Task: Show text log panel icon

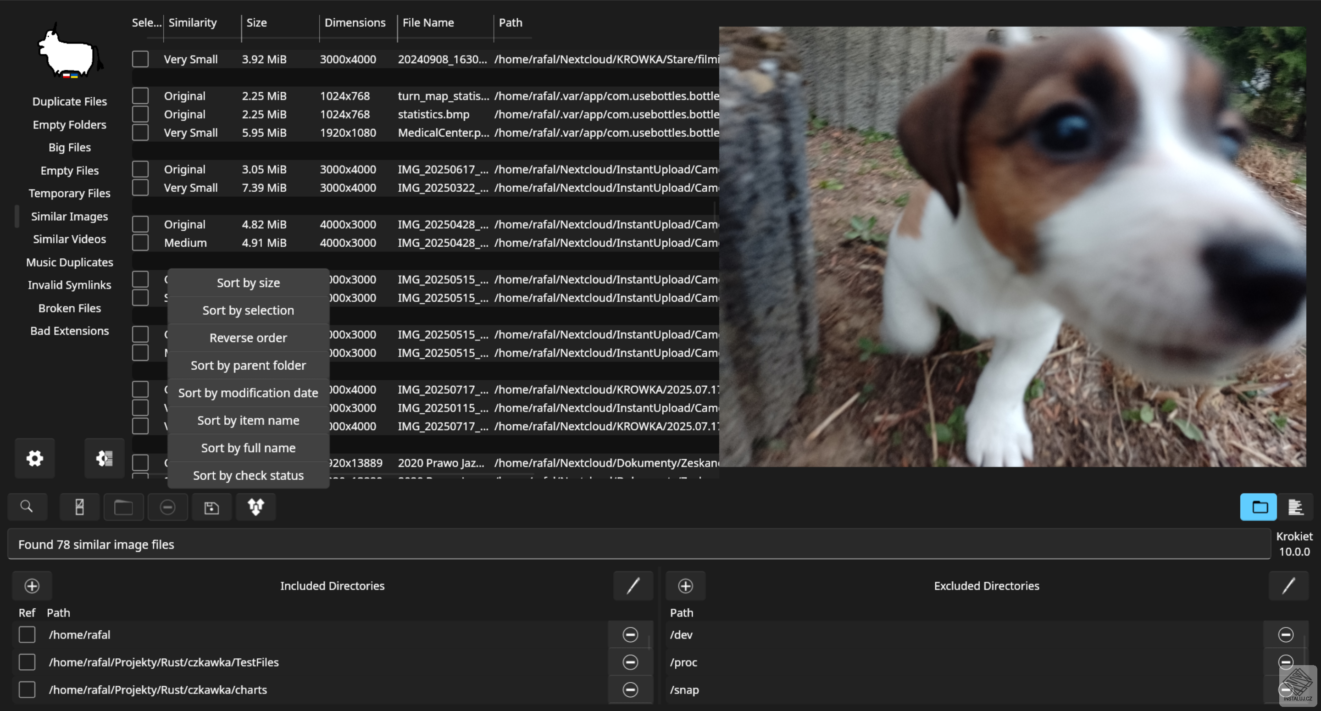Action: click(x=1295, y=507)
